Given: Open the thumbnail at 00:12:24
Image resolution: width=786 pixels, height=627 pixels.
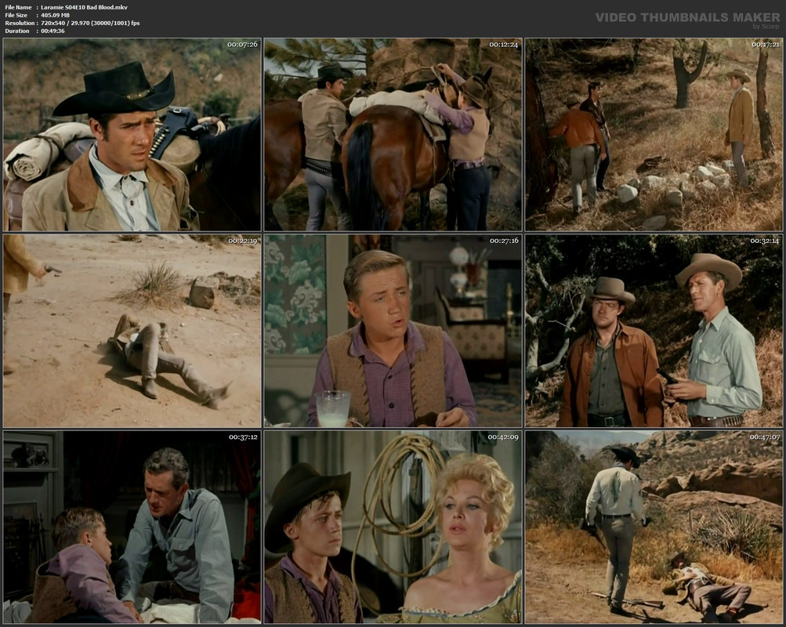Looking at the screenshot, I should [x=393, y=134].
